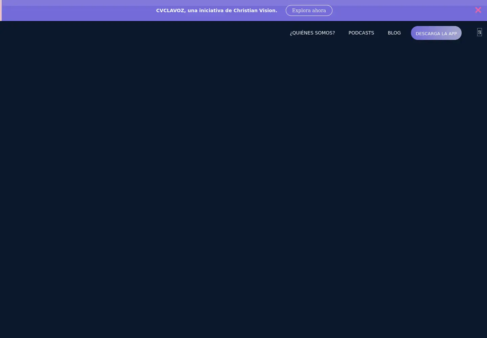Viewport: 487px width, 338px height.
Task: Click the Descarga la app button
Action: [436, 33]
